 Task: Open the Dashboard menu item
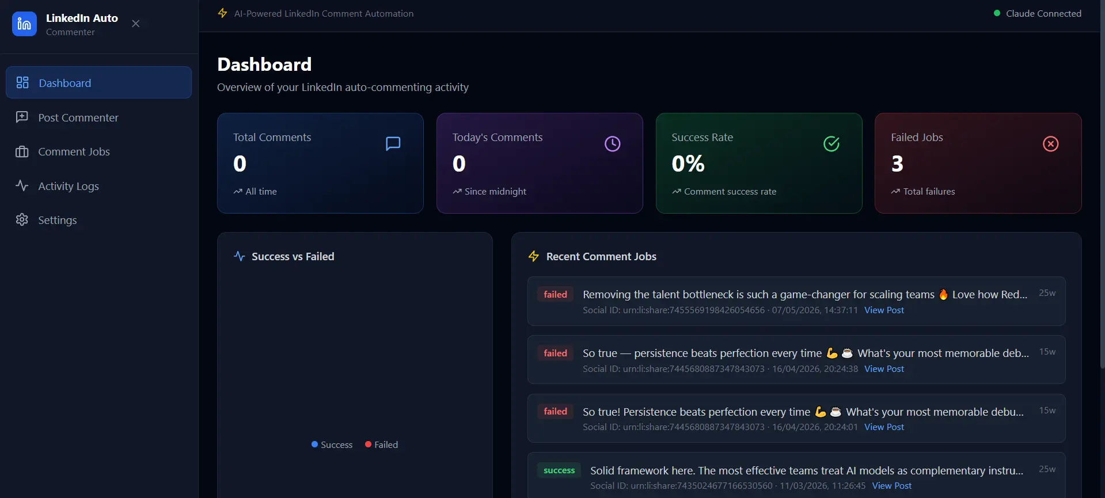pos(98,82)
